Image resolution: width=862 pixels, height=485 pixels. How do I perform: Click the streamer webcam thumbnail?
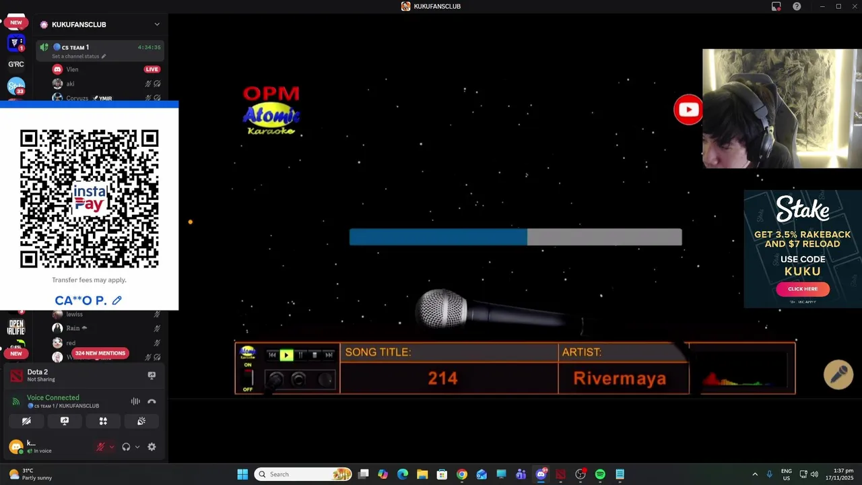click(x=782, y=108)
